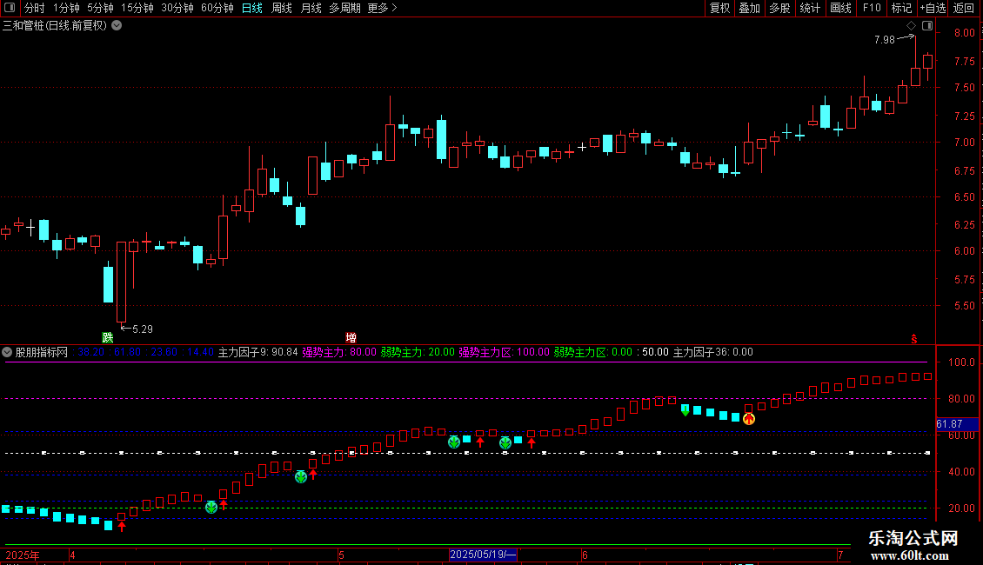
Task: Click the 强势主力区: 100.00 readout
Action: click(504, 352)
